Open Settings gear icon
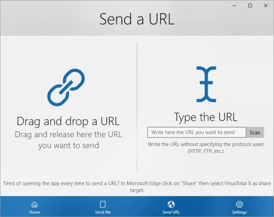Viewport: 274px width, 217px height. click(239, 204)
